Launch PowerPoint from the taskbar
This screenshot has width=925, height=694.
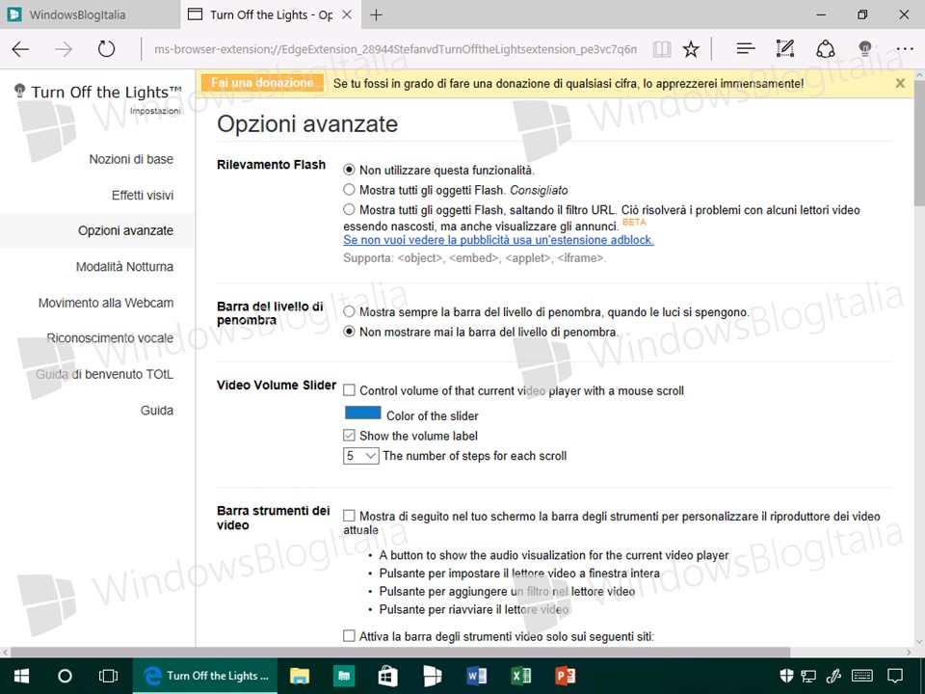pyautogui.click(x=566, y=676)
